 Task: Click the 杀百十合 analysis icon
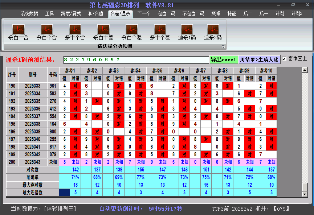(x=18, y=29)
